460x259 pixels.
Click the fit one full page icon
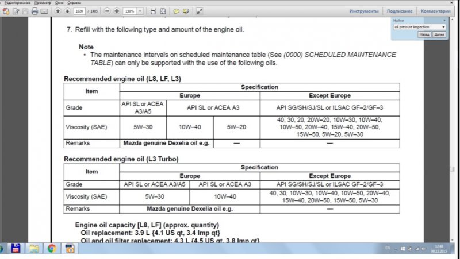tap(163, 11)
